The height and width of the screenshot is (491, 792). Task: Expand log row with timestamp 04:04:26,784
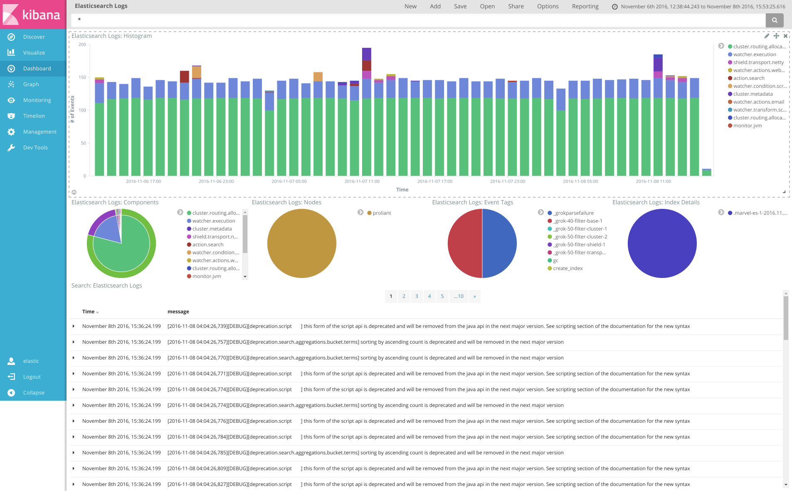(x=74, y=437)
